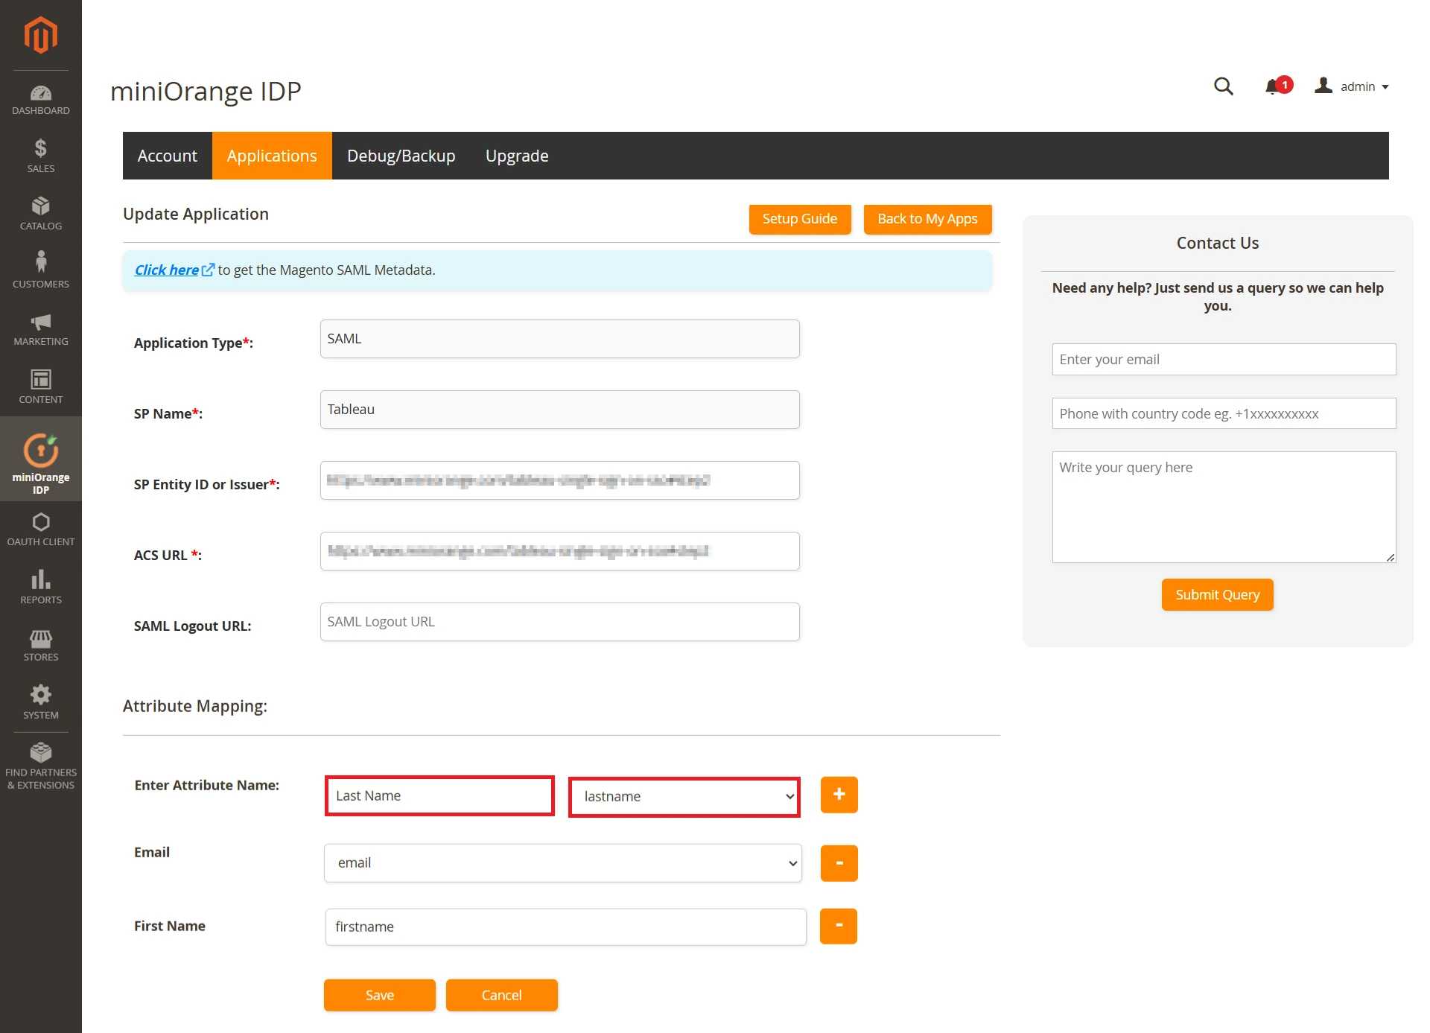Click the Click here metadata link
The width and height of the screenshot is (1430, 1033).
167,270
